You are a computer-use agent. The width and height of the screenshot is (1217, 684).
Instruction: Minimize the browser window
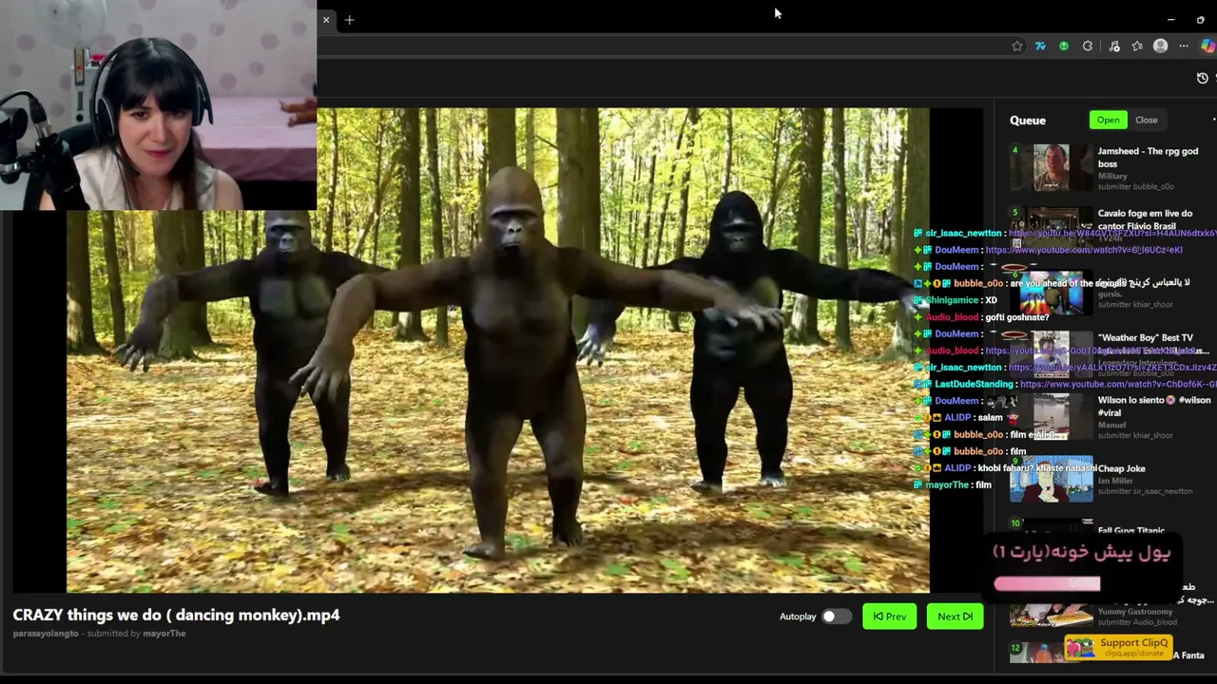point(1170,19)
